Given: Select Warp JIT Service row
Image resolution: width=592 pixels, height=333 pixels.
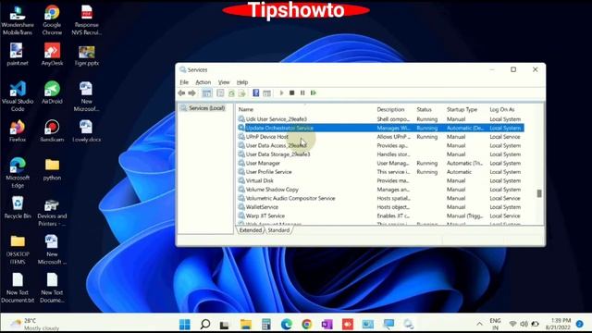Looking at the screenshot, I should (x=381, y=216).
